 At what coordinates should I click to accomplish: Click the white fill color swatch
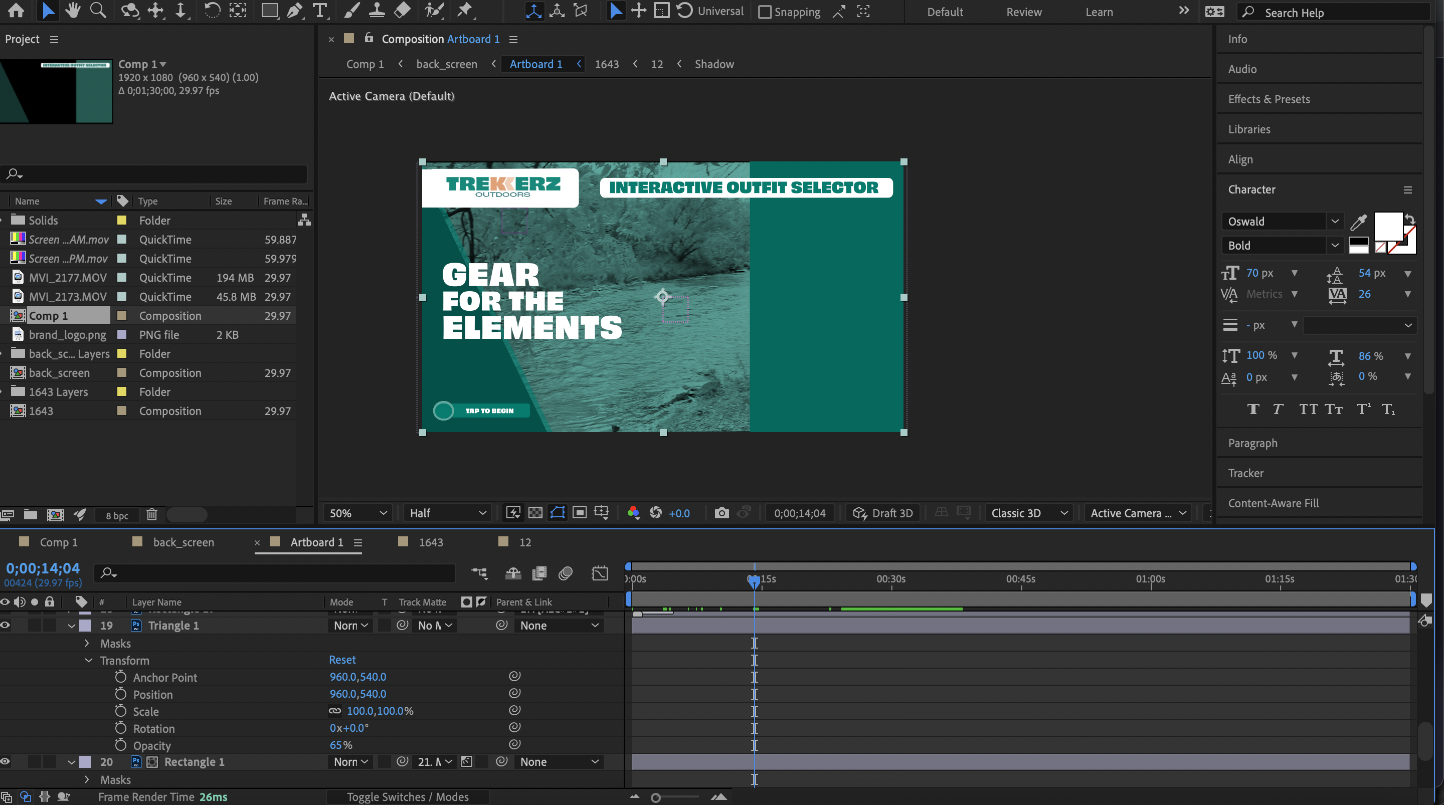[1388, 226]
